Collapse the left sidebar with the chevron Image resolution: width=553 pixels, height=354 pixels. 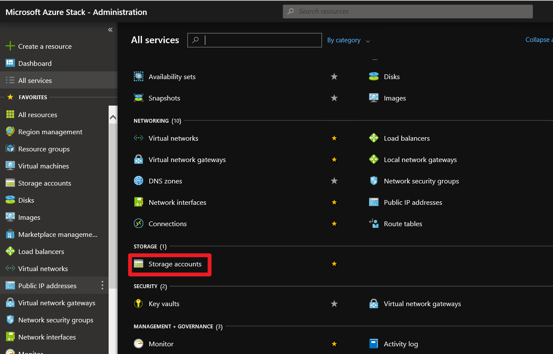pyautogui.click(x=110, y=29)
